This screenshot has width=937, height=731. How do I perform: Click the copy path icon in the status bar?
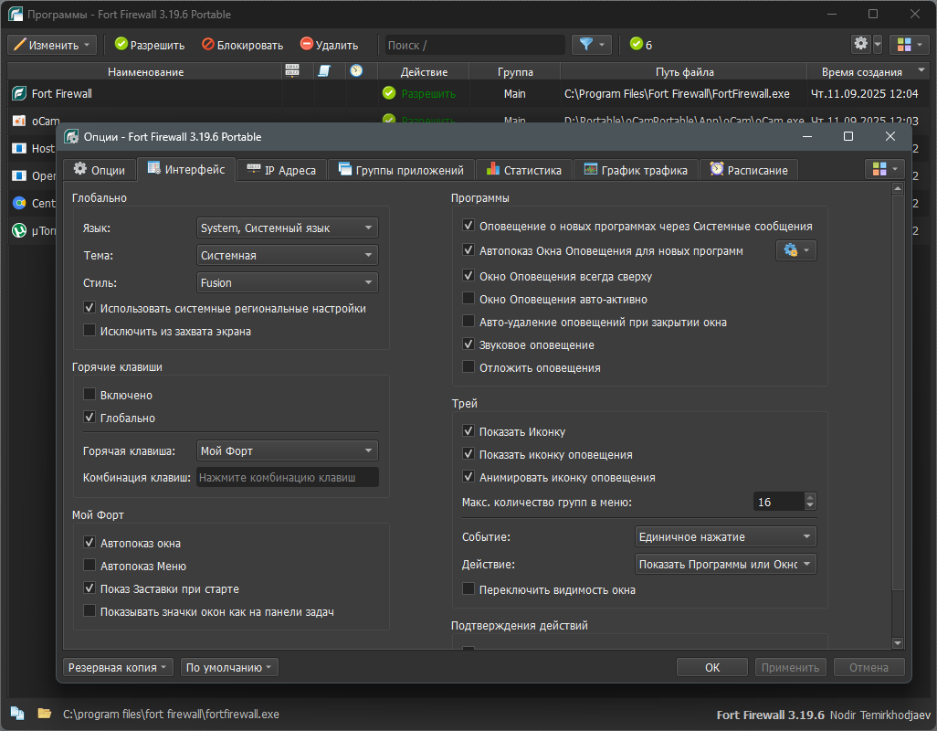17,713
